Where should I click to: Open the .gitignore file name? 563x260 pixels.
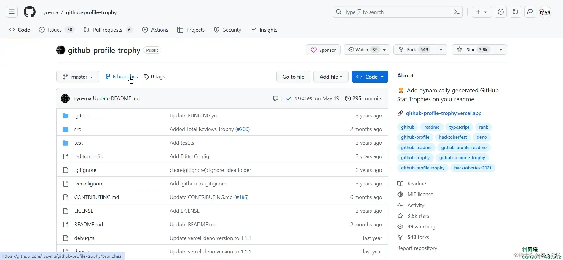85,170
